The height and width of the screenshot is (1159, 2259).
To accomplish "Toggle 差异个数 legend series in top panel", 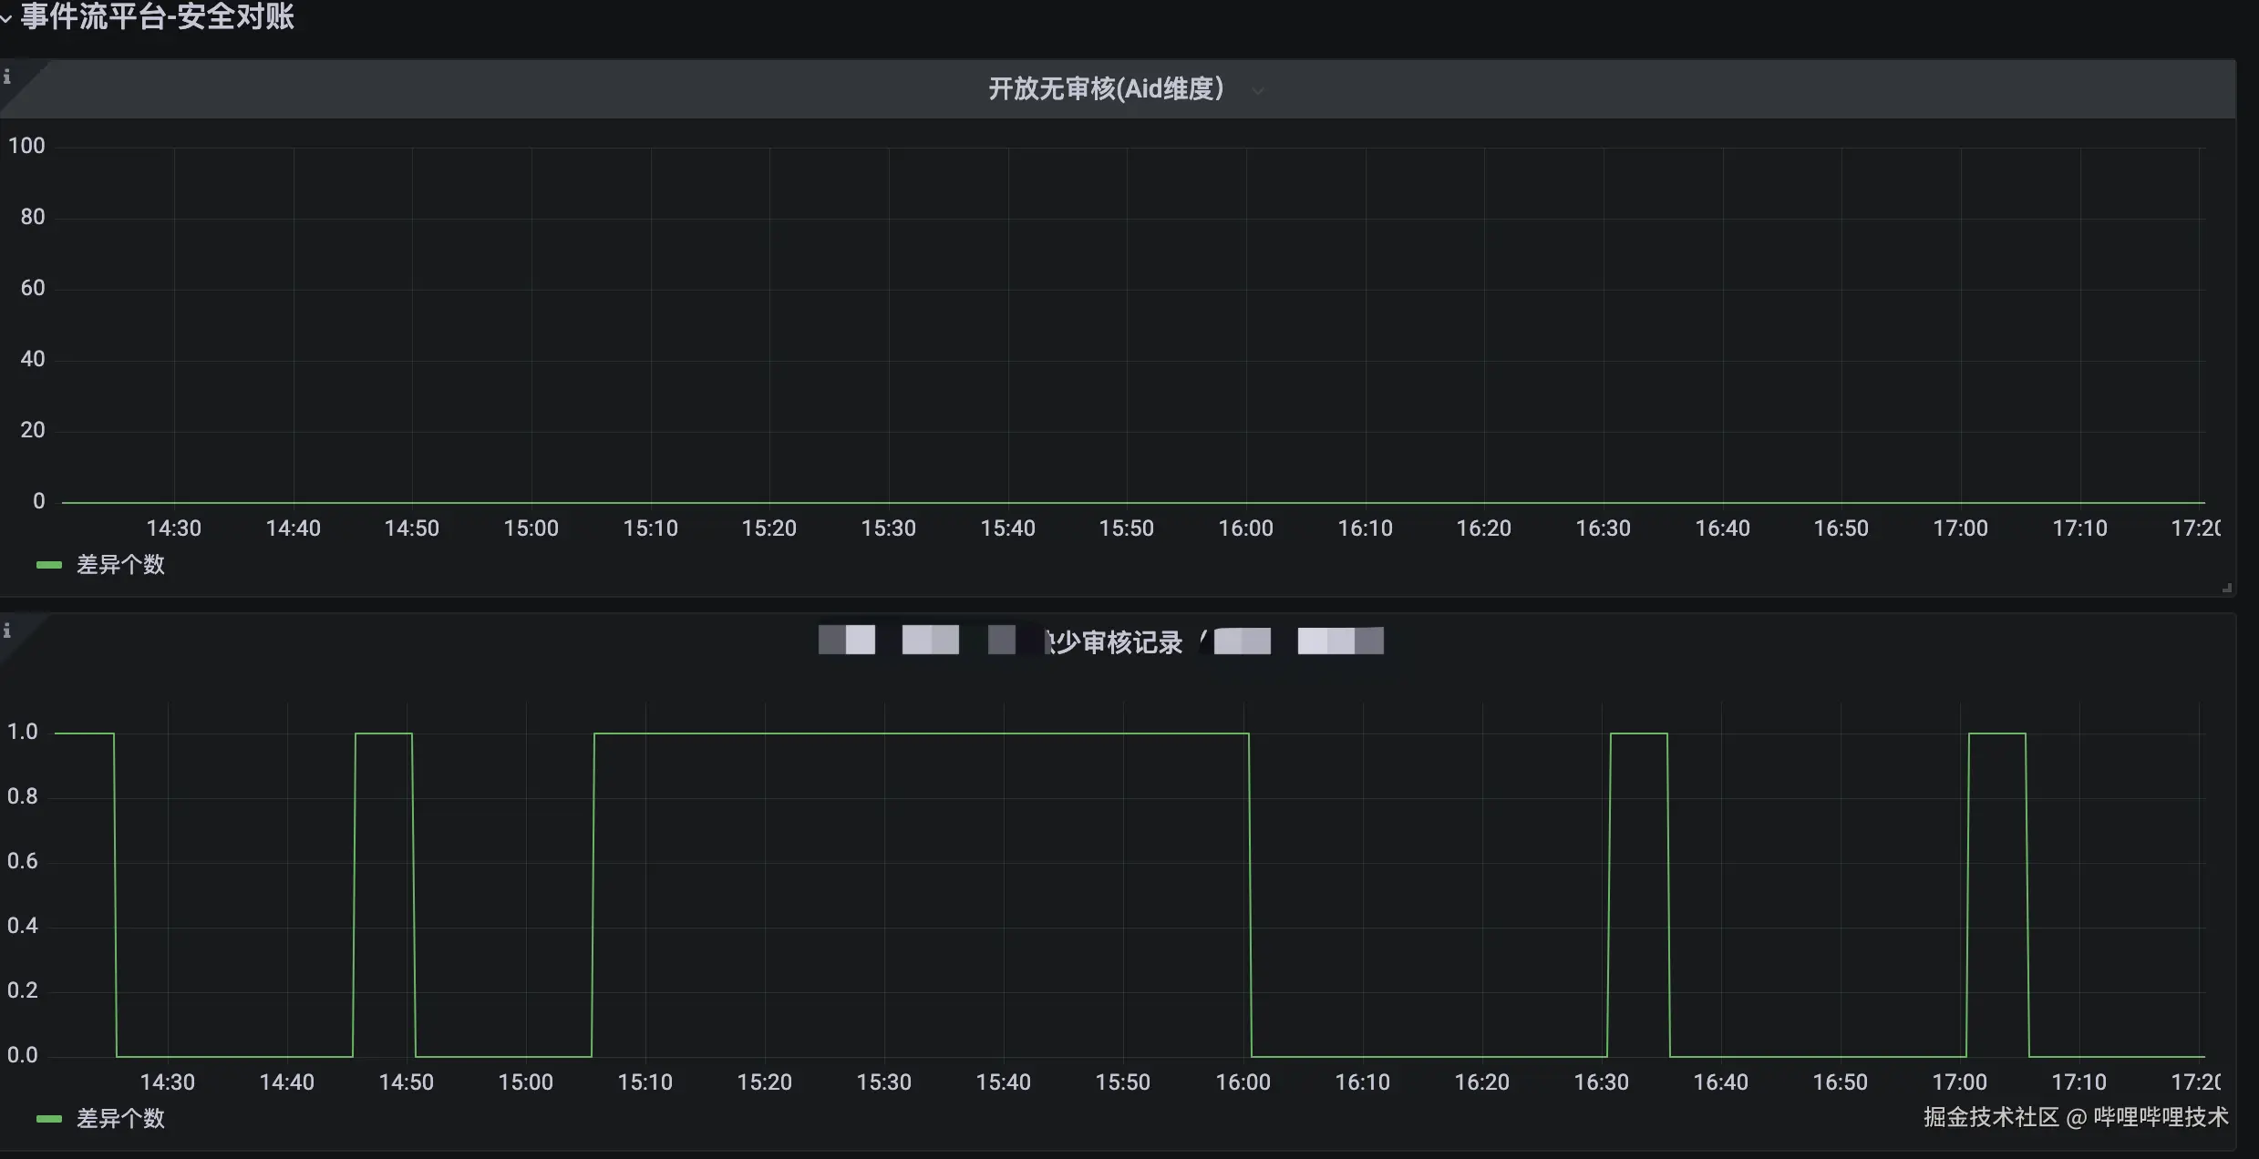I will [120, 565].
